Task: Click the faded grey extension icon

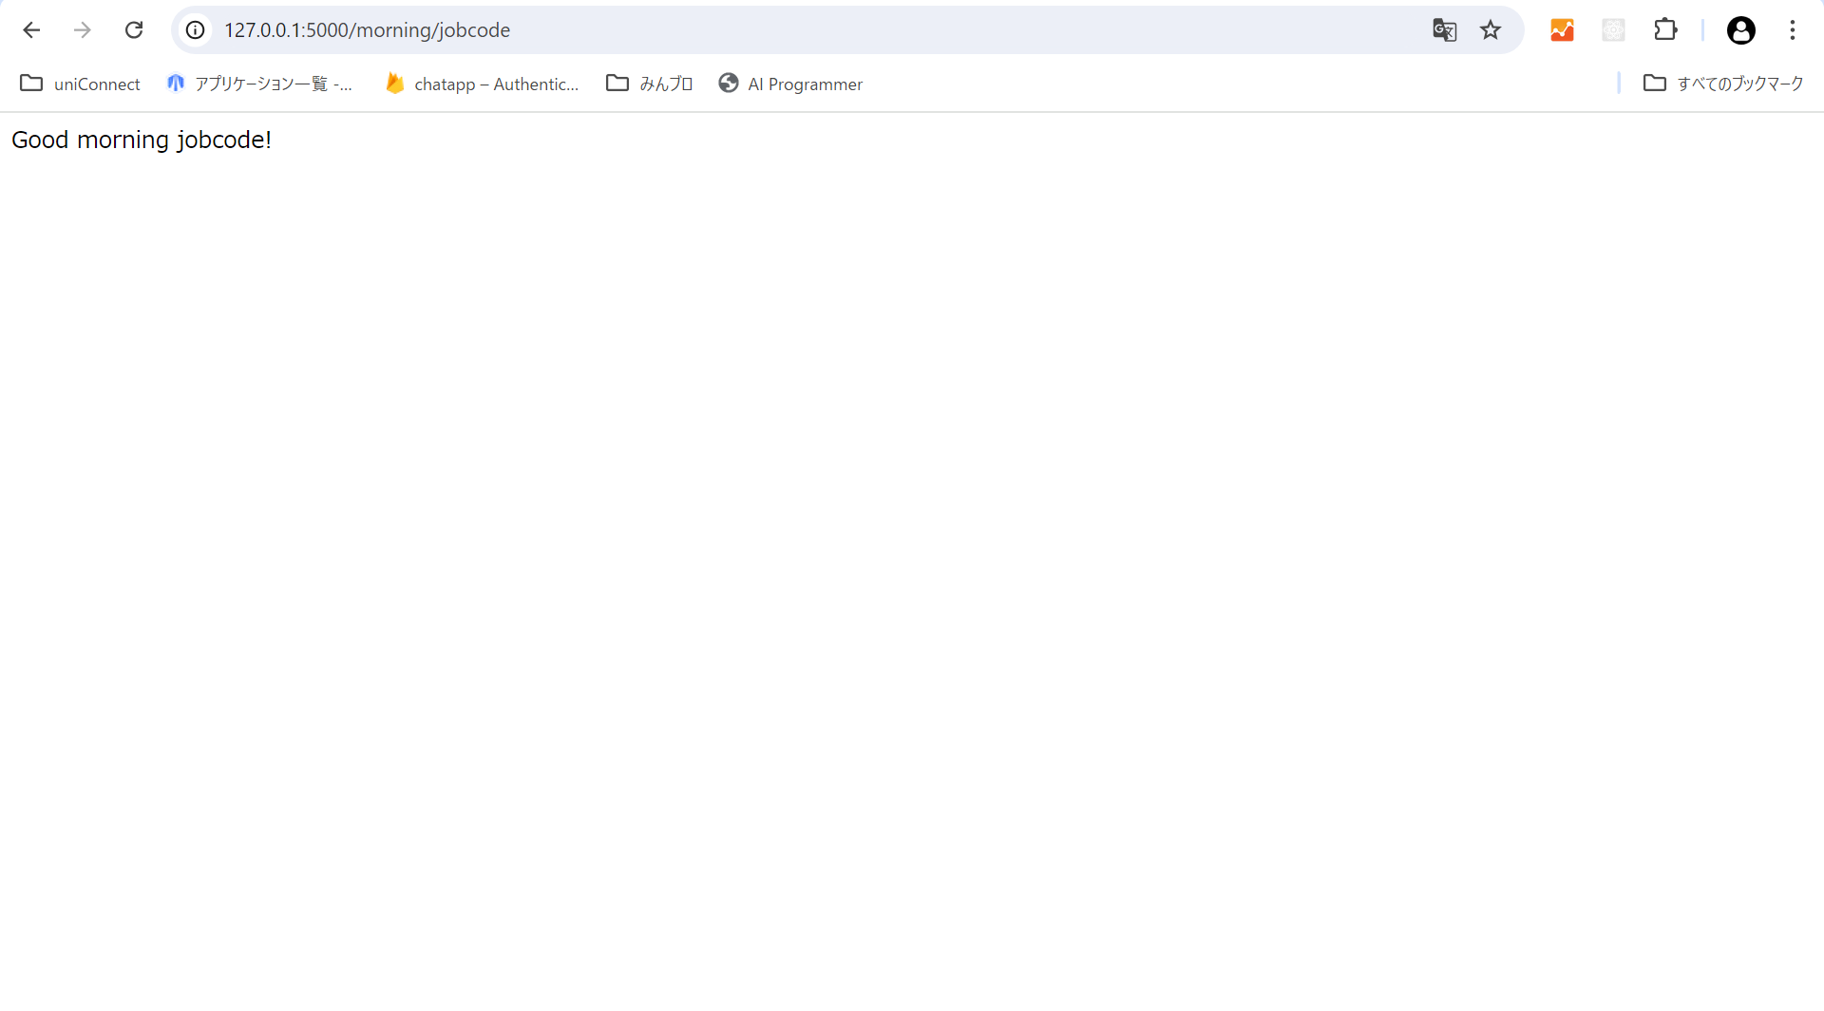Action: pyautogui.click(x=1613, y=30)
